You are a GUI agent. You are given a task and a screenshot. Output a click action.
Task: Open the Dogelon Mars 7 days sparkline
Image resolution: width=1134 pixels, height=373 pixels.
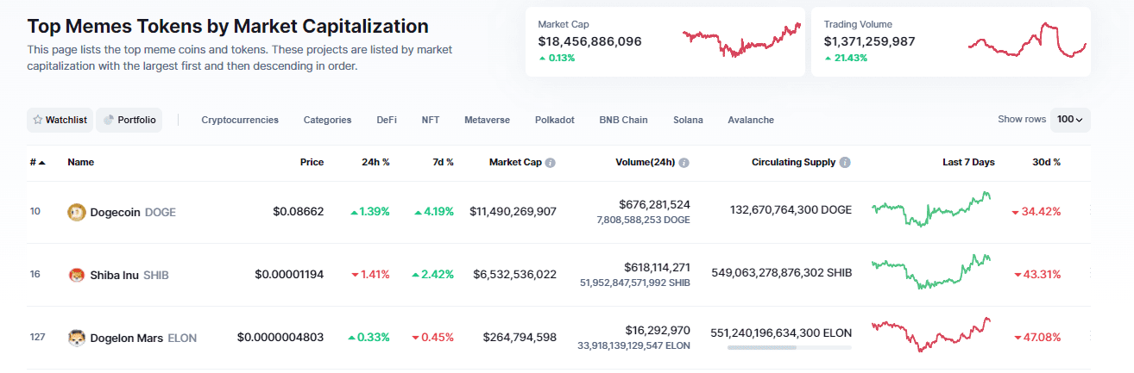click(x=932, y=335)
